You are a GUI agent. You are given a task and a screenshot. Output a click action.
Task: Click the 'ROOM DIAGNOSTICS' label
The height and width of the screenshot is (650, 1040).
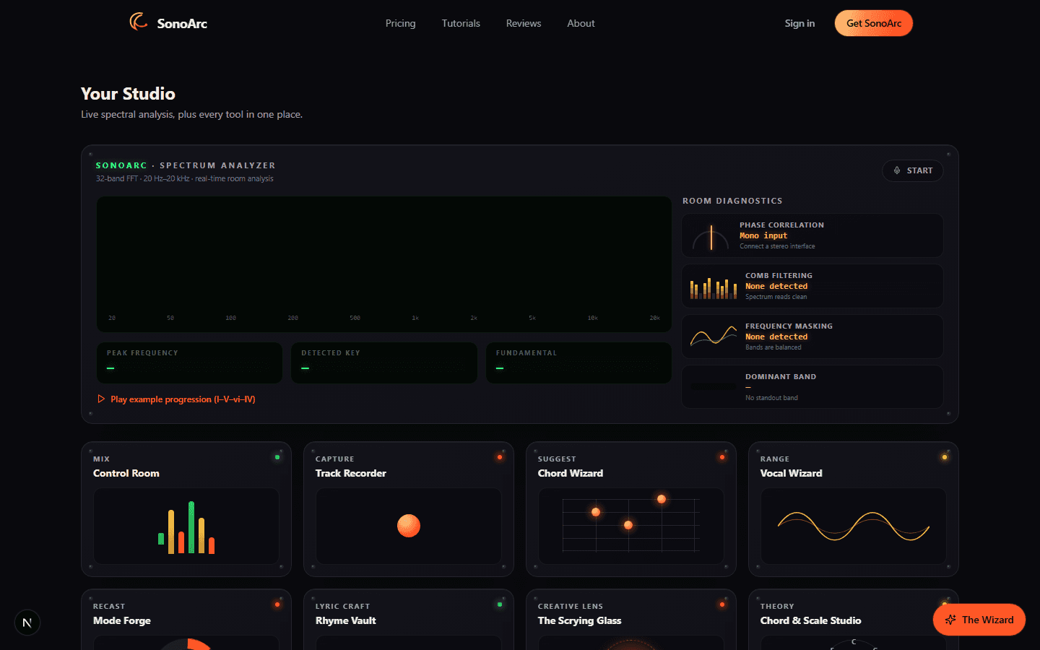[x=732, y=201]
